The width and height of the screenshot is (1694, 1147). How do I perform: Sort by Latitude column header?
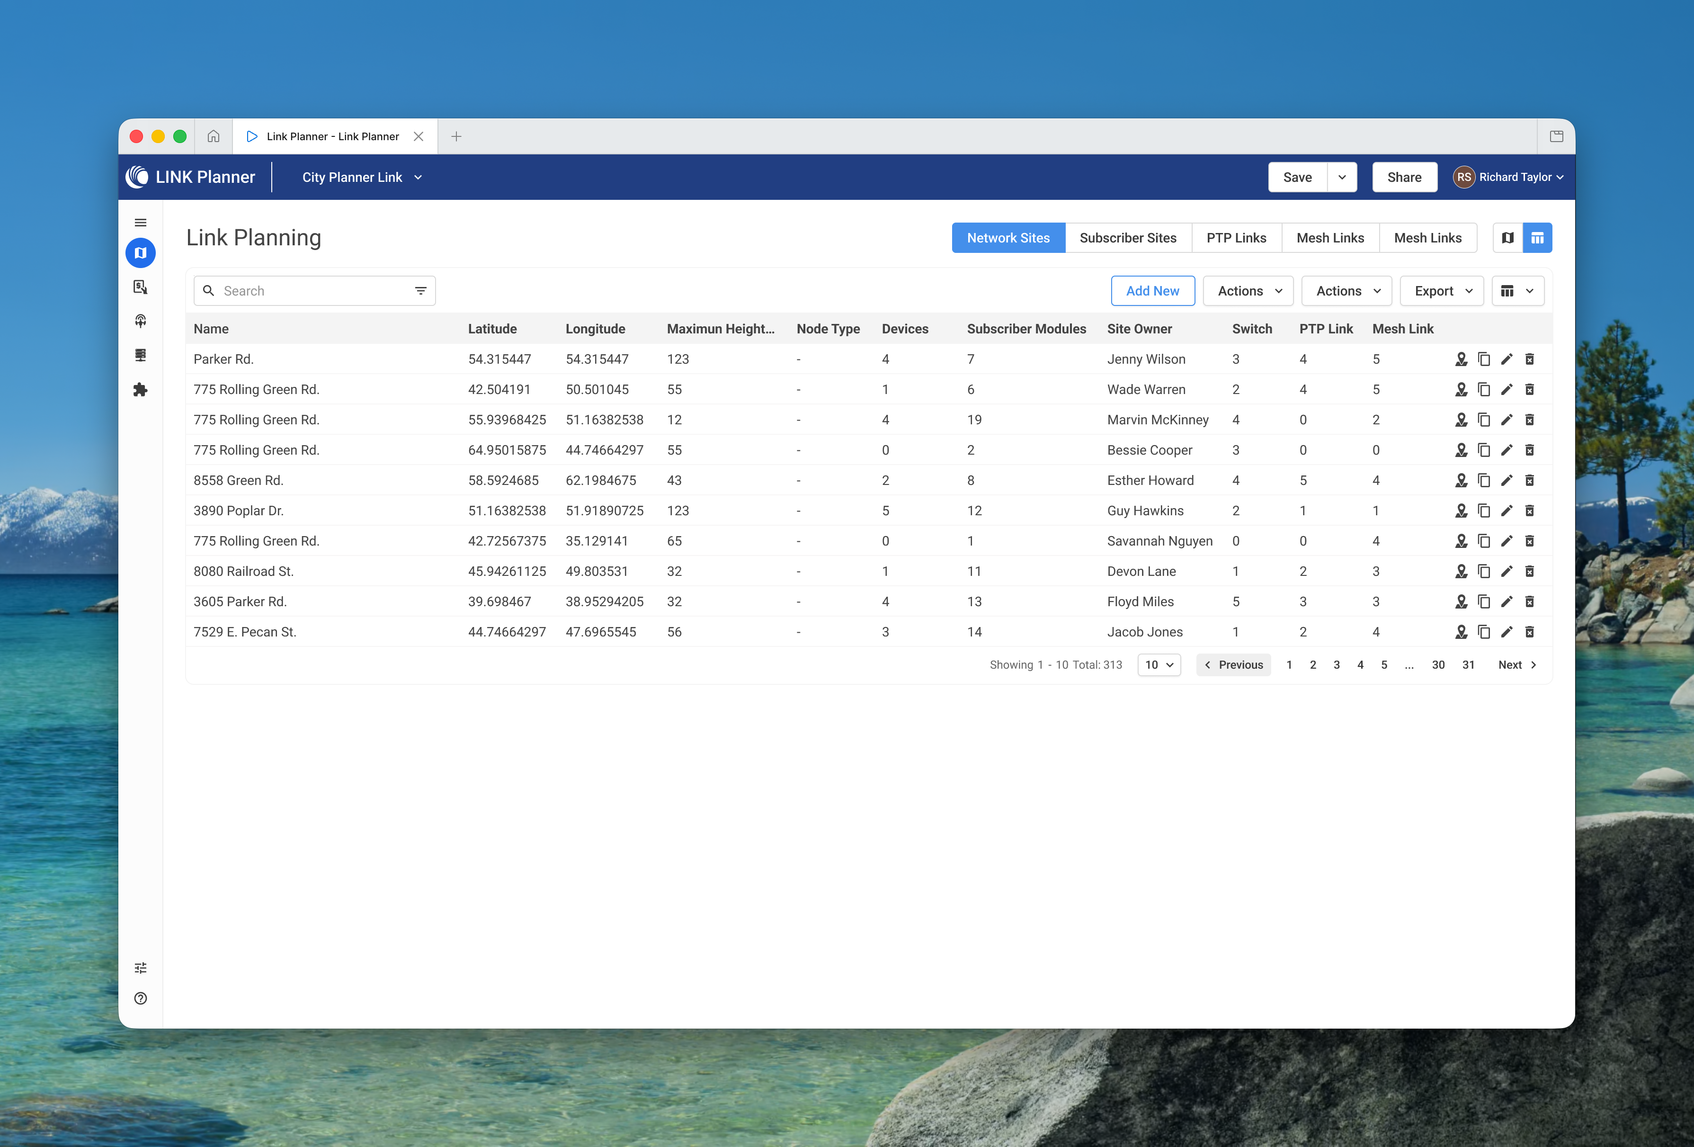point(492,329)
